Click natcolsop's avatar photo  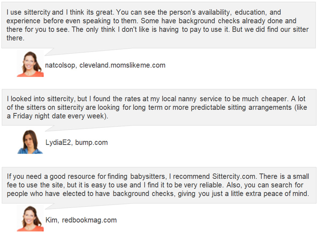(x=30, y=64)
